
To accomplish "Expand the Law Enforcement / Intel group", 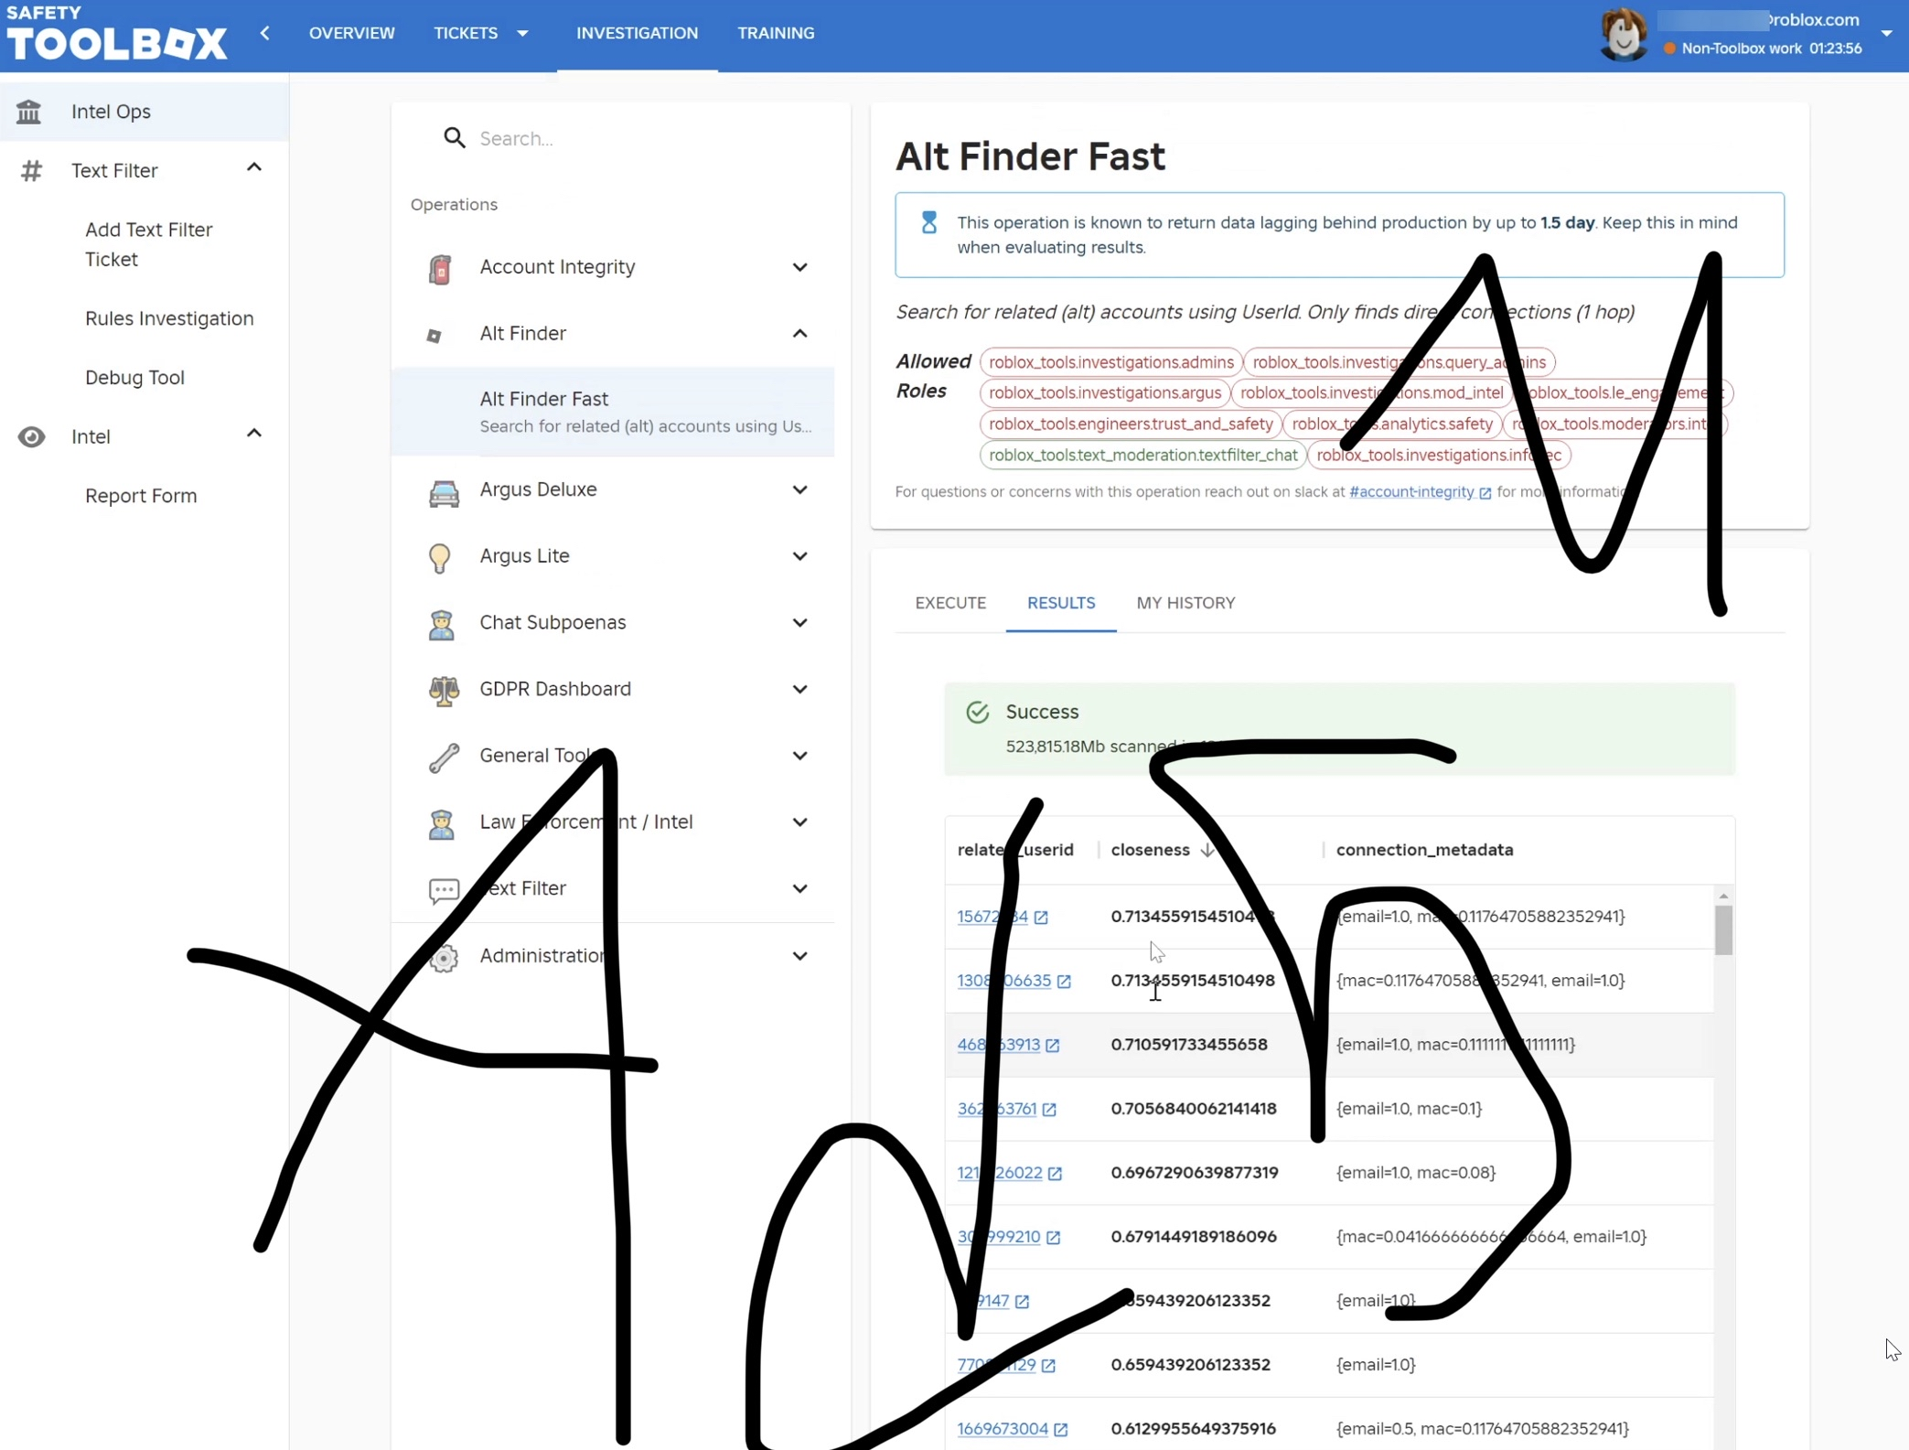I will pyautogui.click(x=799, y=822).
